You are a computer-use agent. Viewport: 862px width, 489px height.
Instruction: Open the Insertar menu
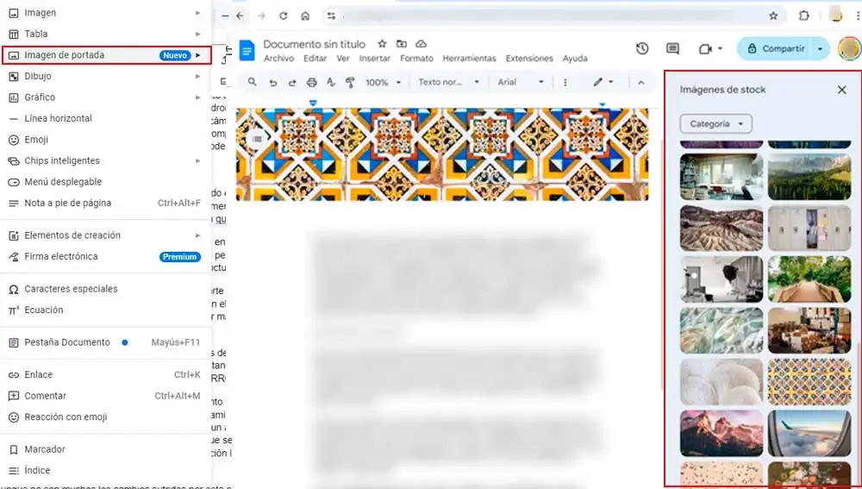[375, 59]
